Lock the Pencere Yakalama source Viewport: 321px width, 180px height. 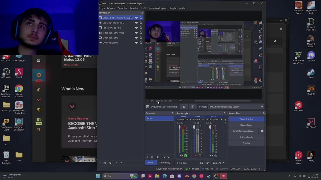click(141, 28)
